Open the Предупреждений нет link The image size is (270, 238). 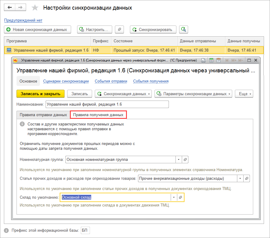point(23,20)
